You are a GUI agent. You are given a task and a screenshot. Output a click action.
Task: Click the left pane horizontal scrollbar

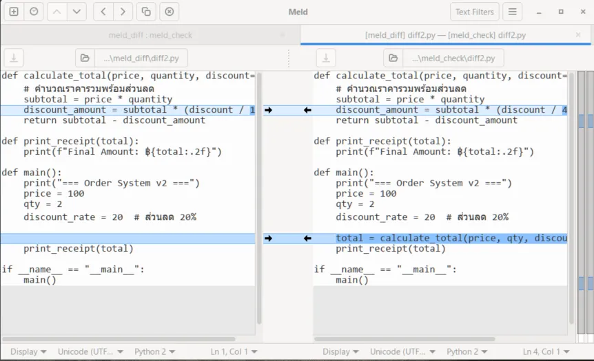coord(119,339)
